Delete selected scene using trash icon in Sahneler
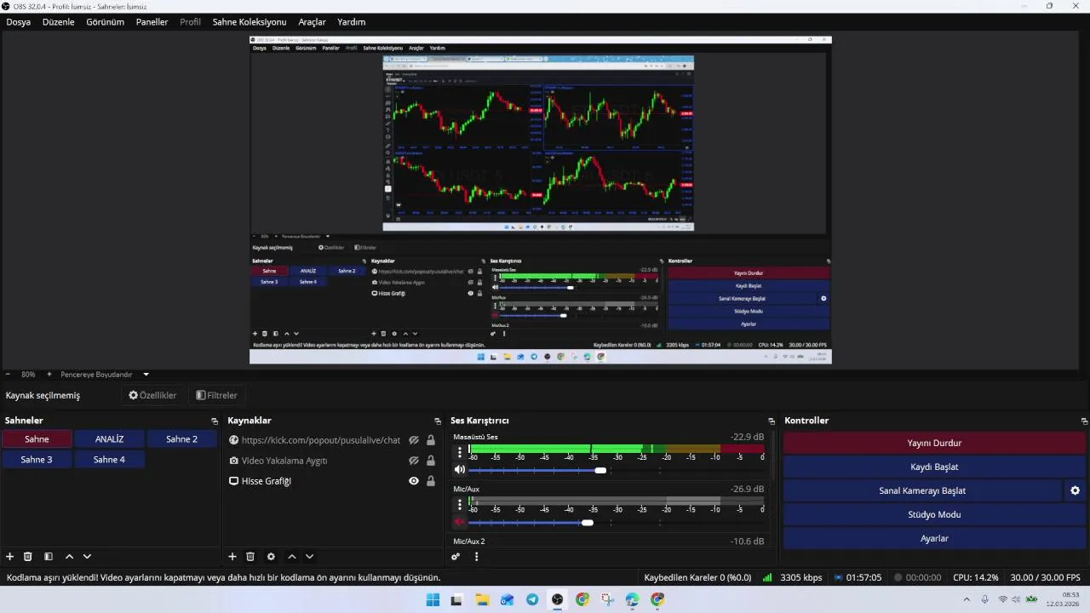This screenshot has width=1090, height=613. pyautogui.click(x=28, y=556)
